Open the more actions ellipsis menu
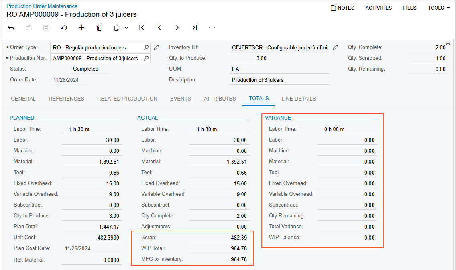 pyautogui.click(x=212, y=28)
